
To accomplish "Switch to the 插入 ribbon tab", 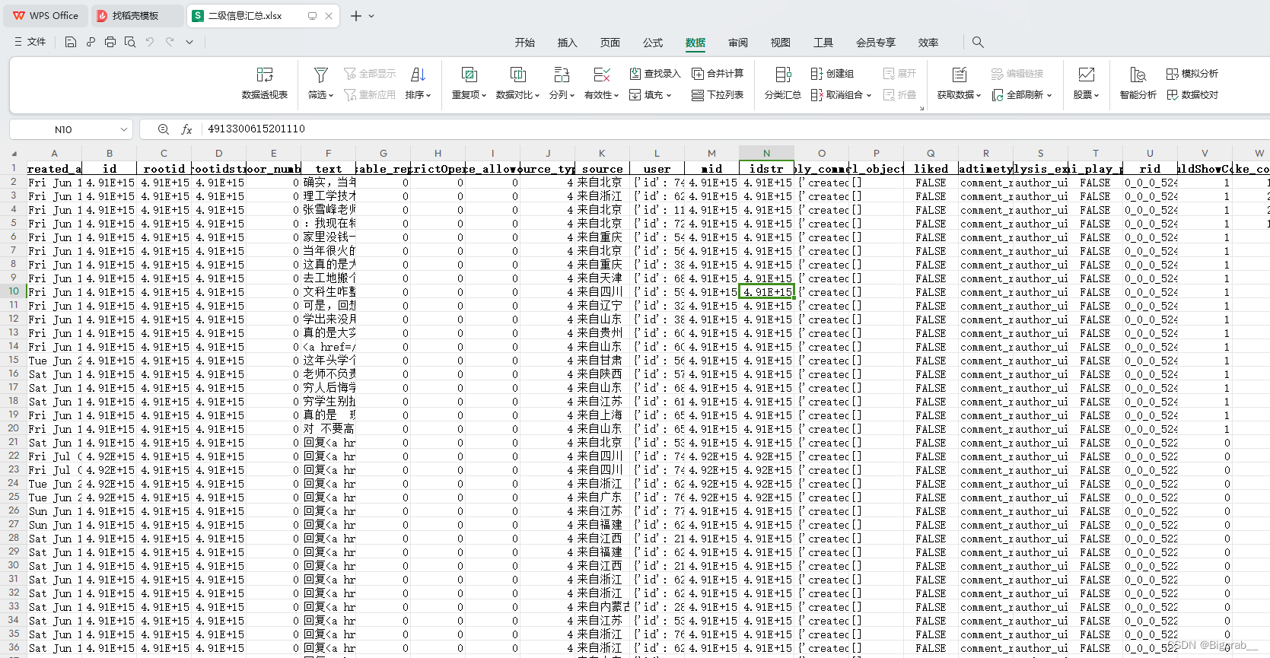I will [568, 43].
